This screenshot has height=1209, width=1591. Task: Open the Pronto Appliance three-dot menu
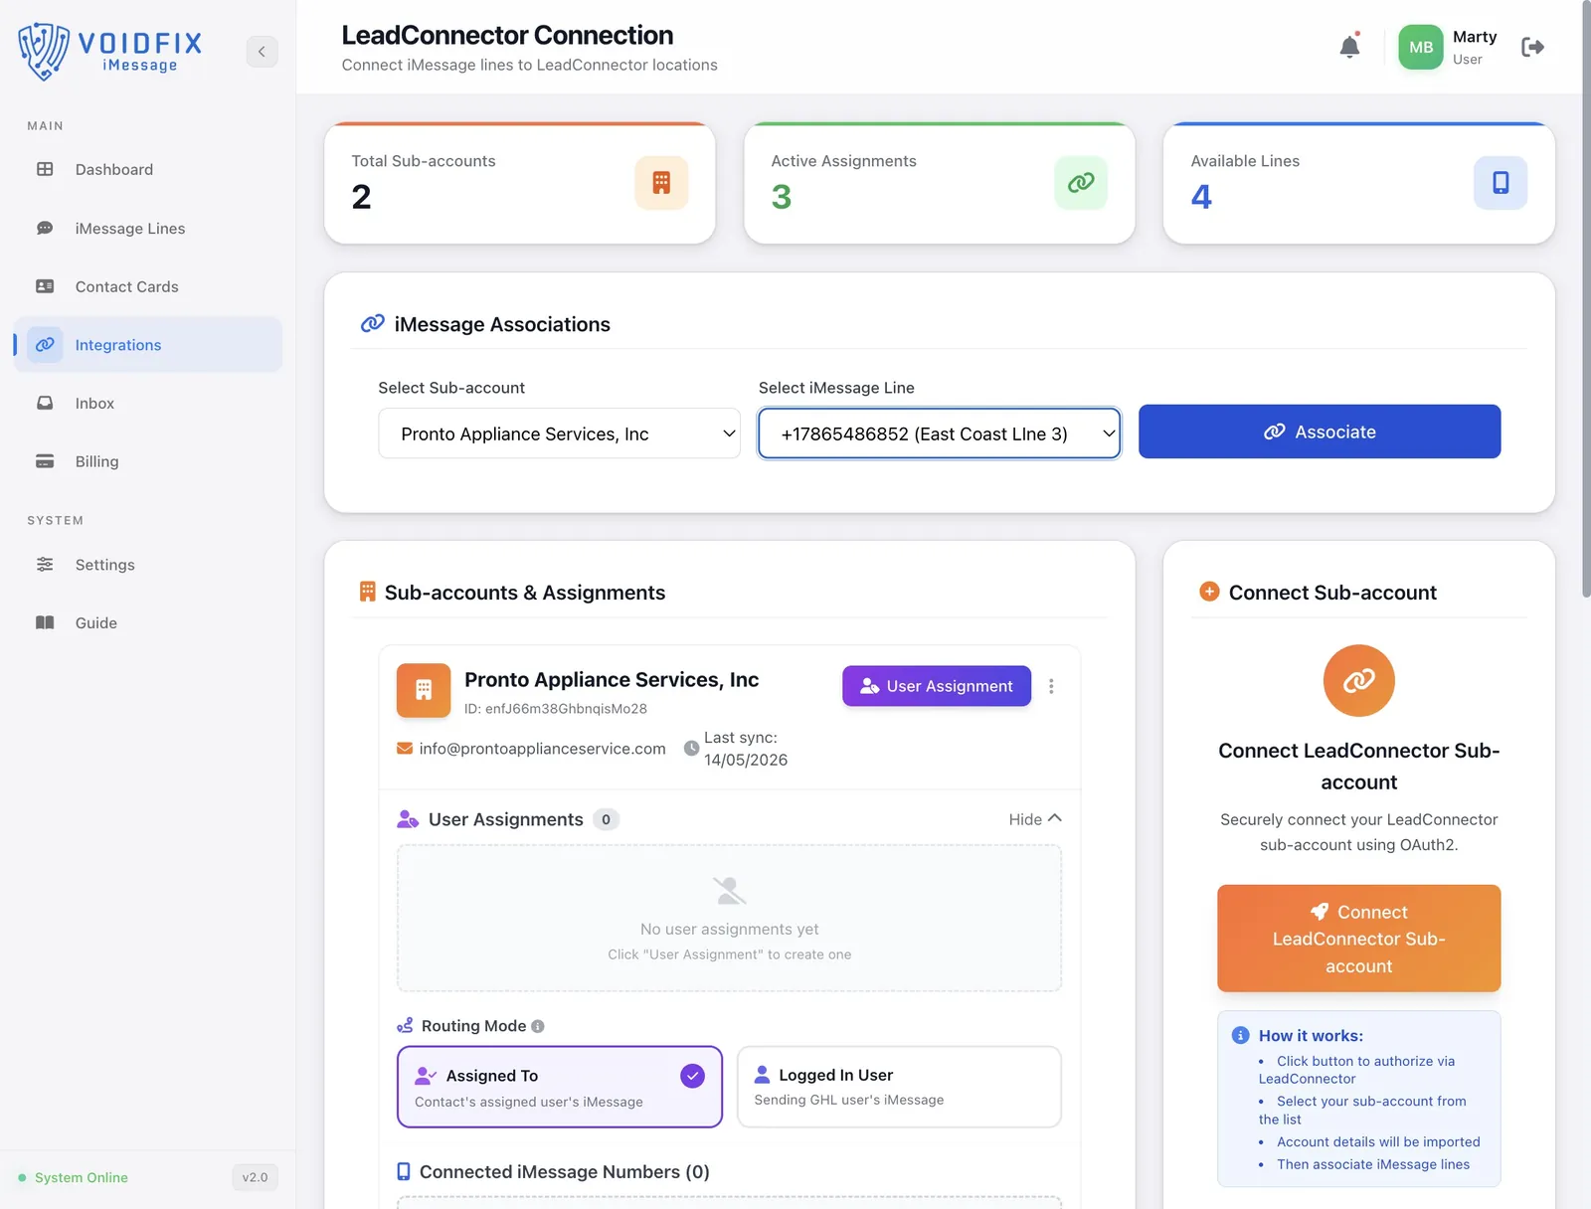pyautogui.click(x=1051, y=686)
